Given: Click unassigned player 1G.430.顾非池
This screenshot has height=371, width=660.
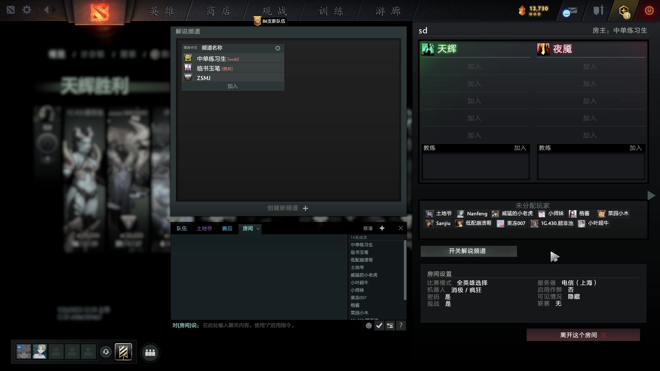Looking at the screenshot, I should 552,223.
